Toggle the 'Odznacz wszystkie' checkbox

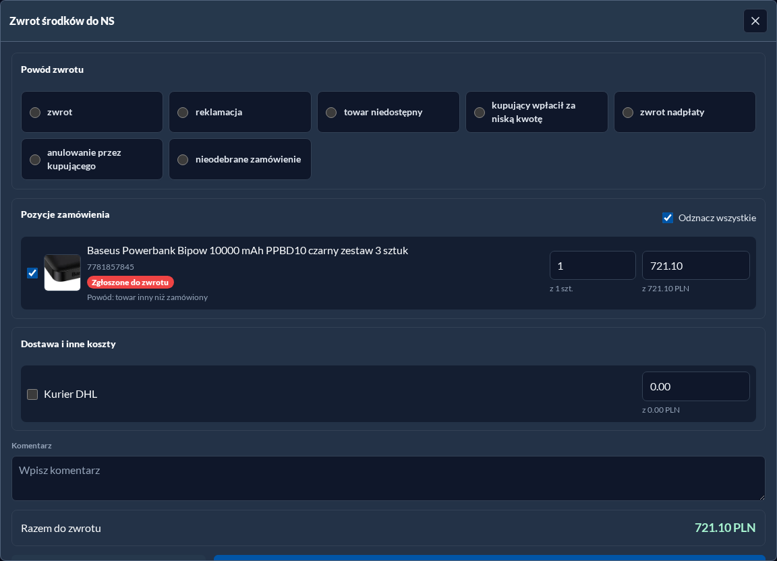coord(668,218)
